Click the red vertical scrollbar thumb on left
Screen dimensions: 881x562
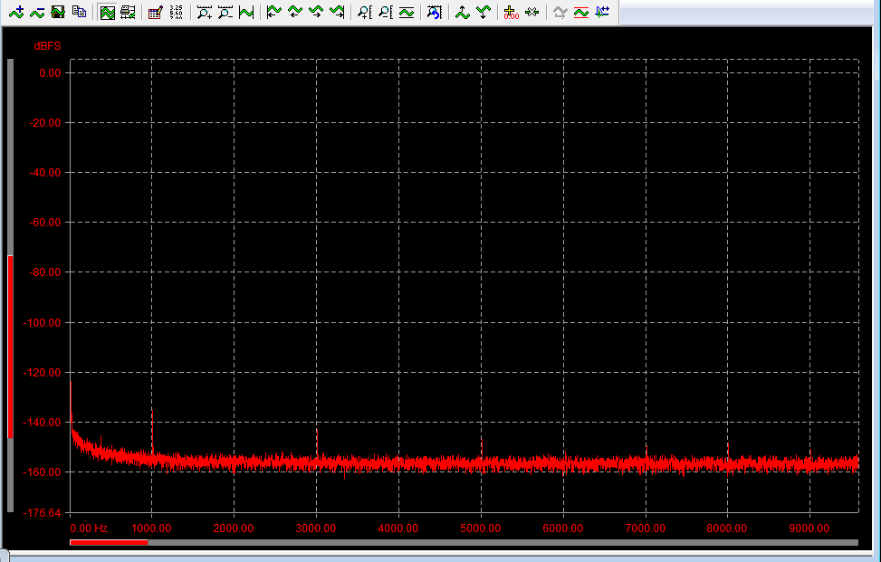[10, 347]
